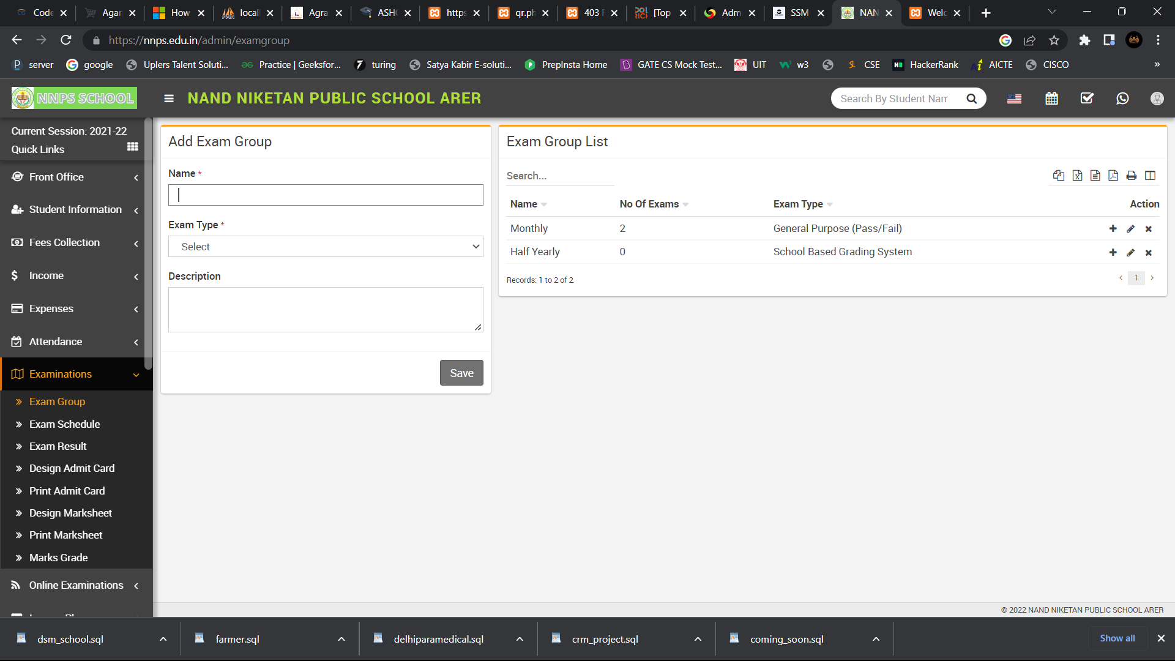Image resolution: width=1175 pixels, height=661 pixels.
Task: Focus the exam group Name field
Action: pyautogui.click(x=326, y=195)
